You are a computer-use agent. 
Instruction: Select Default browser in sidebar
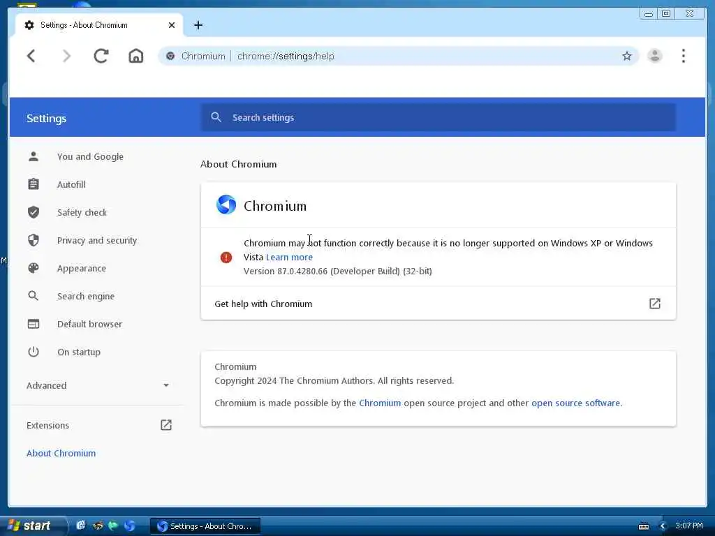(90, 324)
